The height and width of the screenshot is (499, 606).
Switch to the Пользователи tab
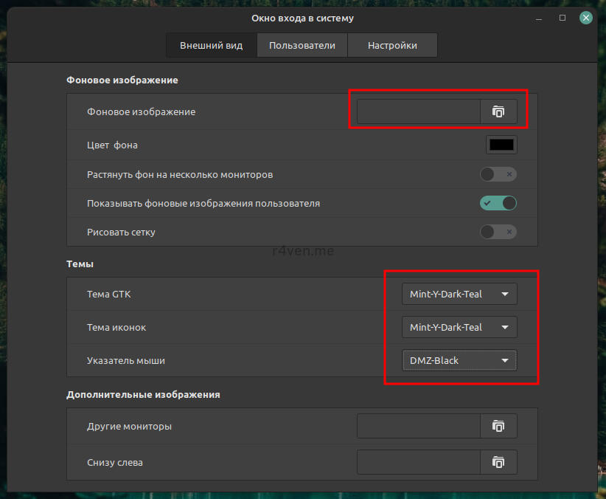pyautogui.click(x=302, y=45)
